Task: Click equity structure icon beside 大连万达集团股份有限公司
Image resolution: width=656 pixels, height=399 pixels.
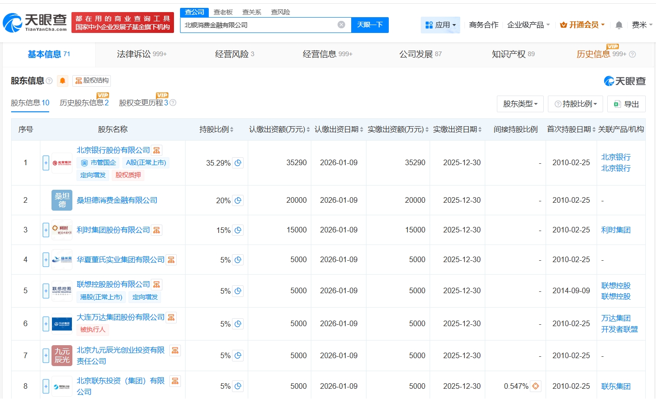Action: tap(171, 317)
